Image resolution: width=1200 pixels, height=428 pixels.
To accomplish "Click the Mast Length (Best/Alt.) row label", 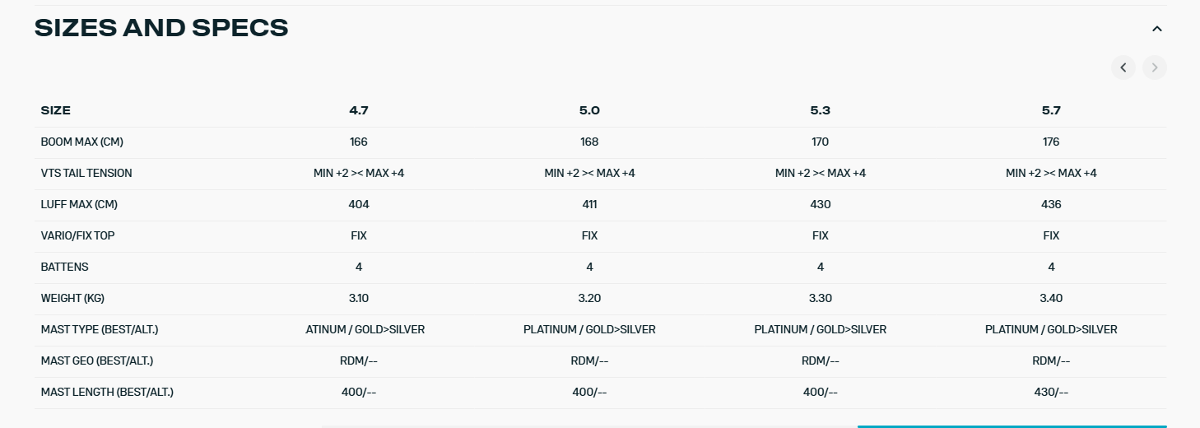I will (x=107, y=392).
